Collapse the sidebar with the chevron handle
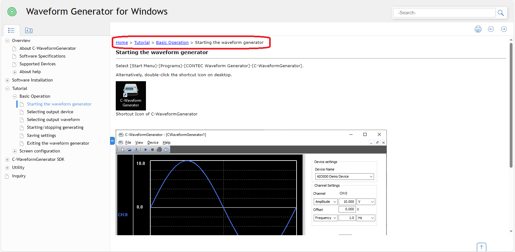 [x=112, y=141]
